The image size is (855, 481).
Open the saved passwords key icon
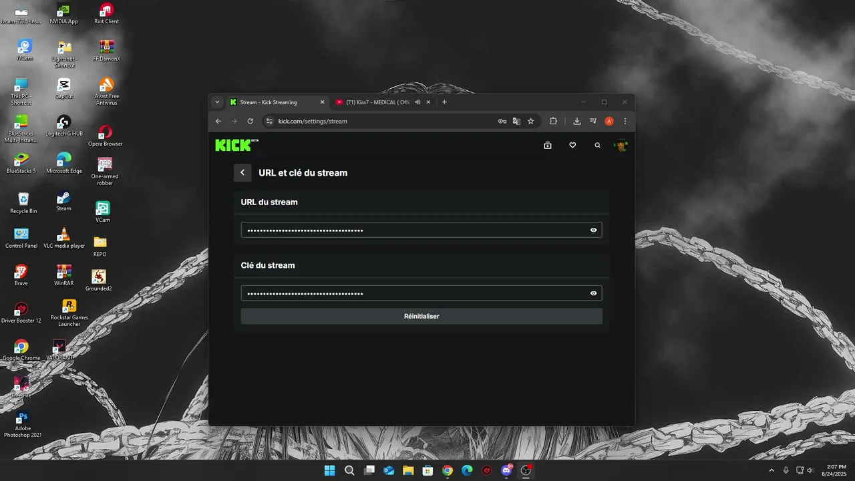pos(502,121)
